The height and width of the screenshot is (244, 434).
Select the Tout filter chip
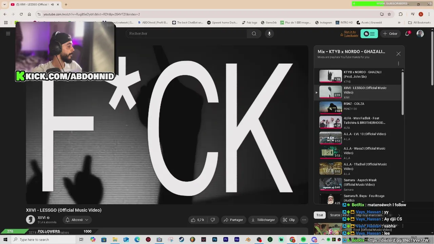tap(320, 215)
